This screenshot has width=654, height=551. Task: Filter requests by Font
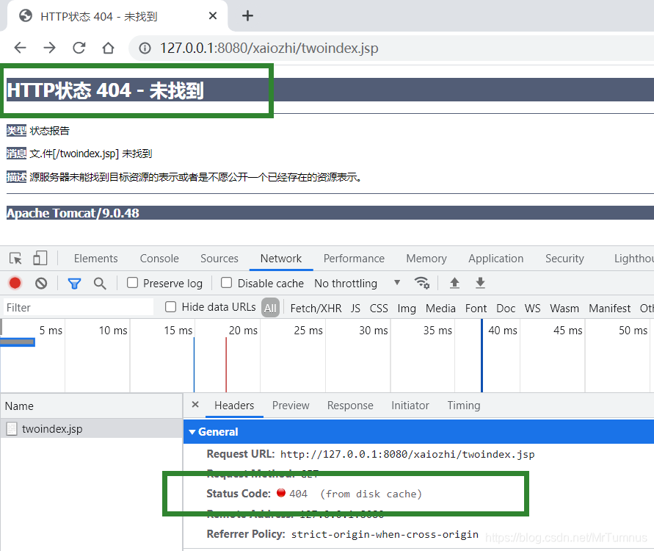[x=476, y=308]
